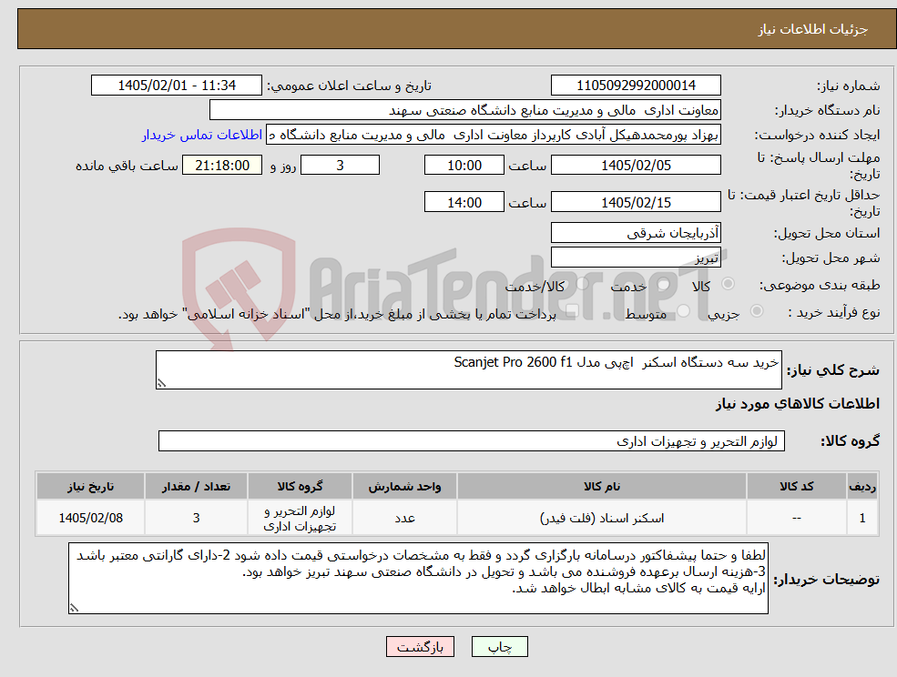Click the resize handle of buyer notes box
Image resolution: width=897 pixels, height=677 pixels.
tap(74, 609)
